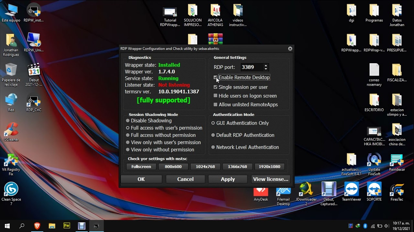Image resolution: width=414 pixels, height=232 pixels.
Task: Apply the RDP Wrapper settings
Action: pos(228,179)
